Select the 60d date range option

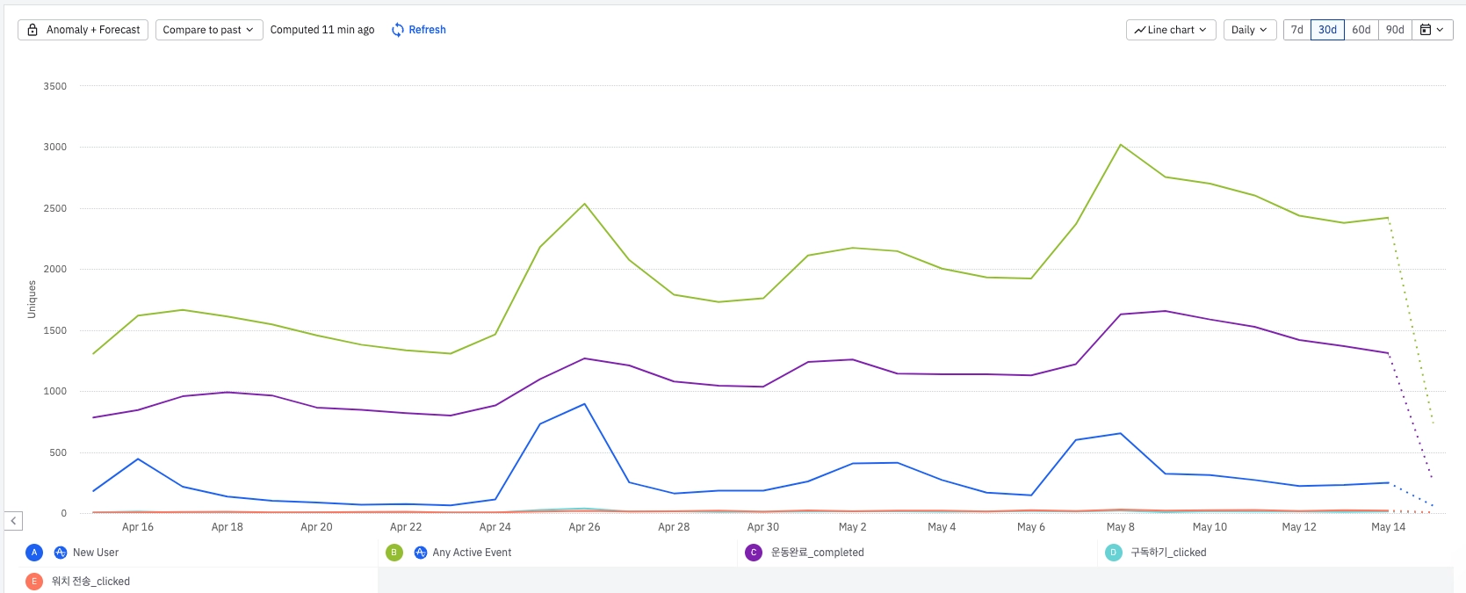point(1361,30)
